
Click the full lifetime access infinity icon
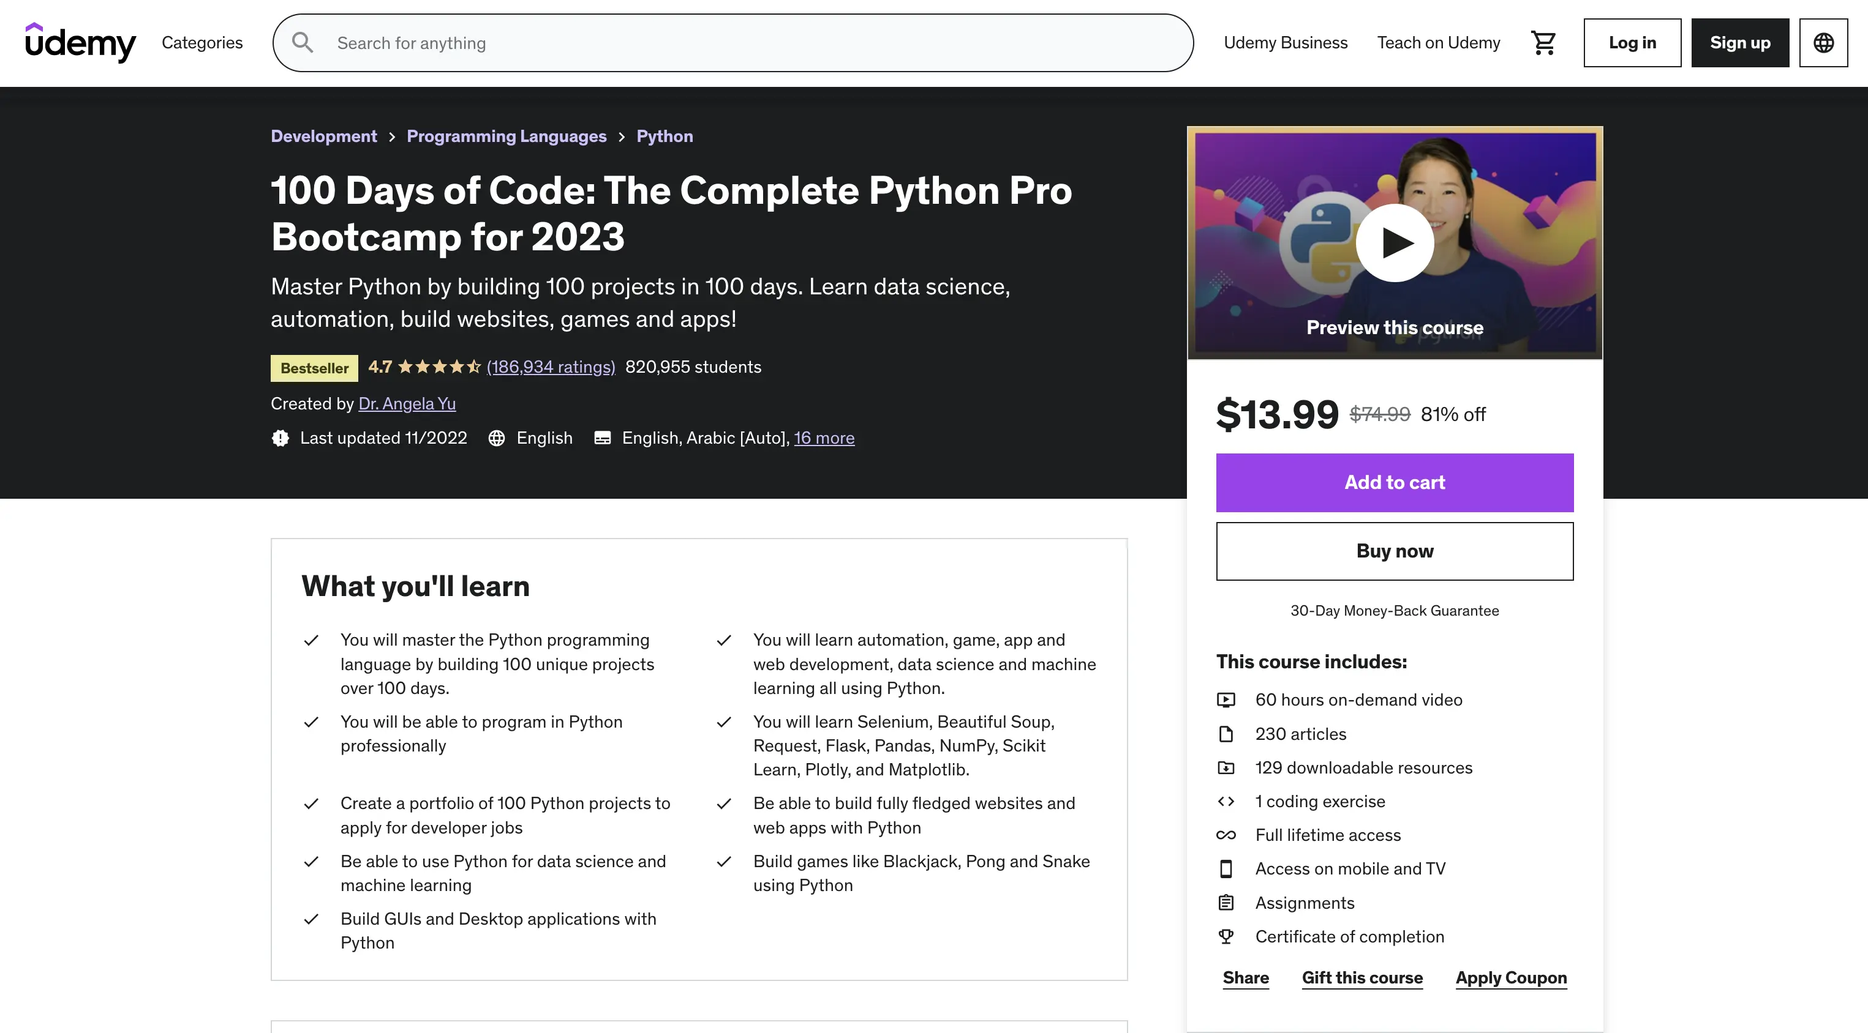[x=1226, y=835]
